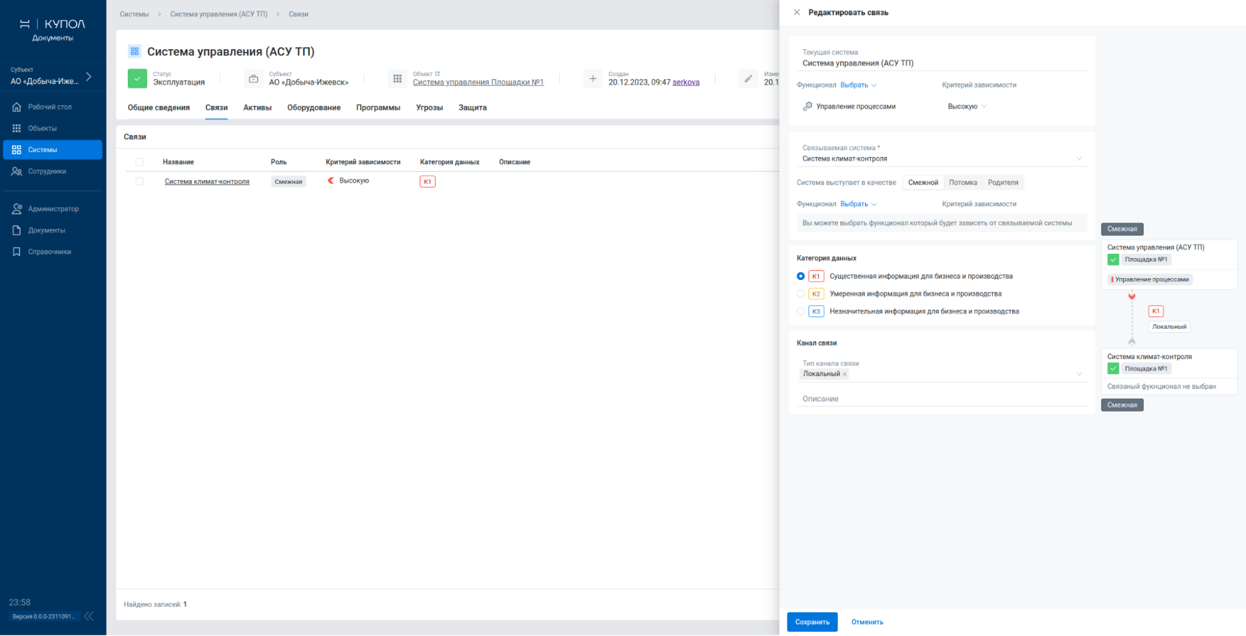
Task: Open Рабочий стол in sidebar
Action: (50, 107)
